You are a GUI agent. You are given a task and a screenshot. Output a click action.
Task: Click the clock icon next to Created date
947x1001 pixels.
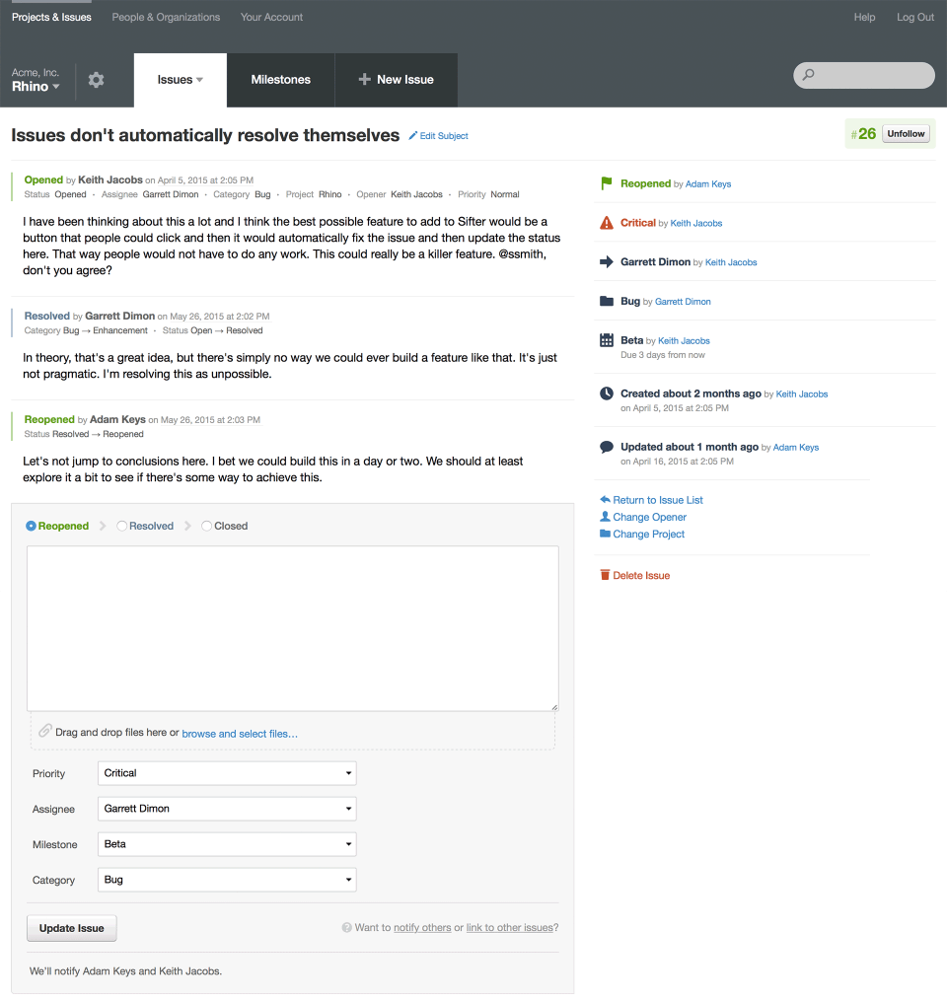tap(606, 393)
